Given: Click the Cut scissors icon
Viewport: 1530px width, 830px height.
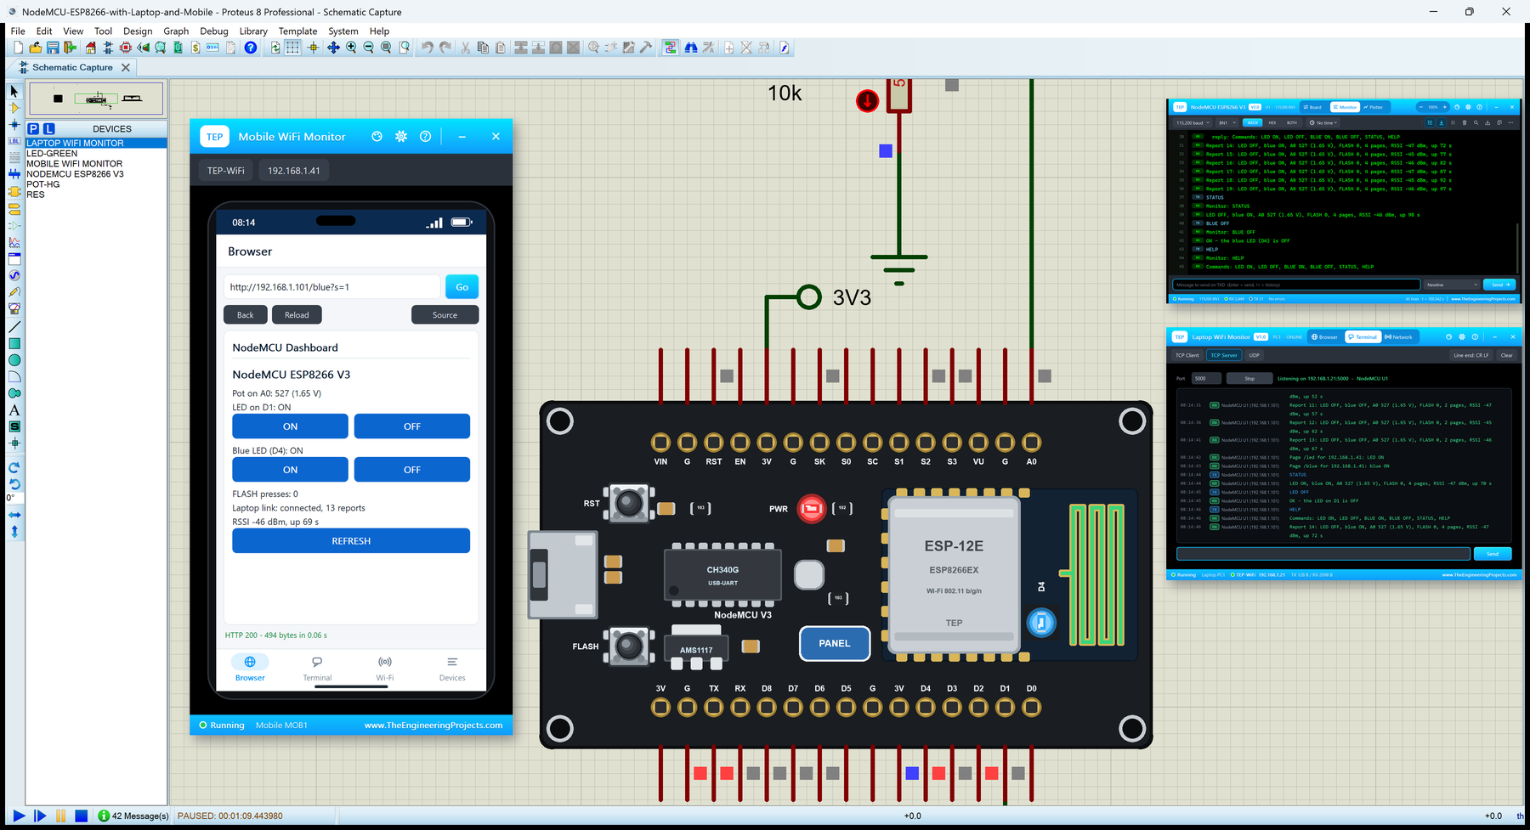Looking at the screenshot, I should [x=466, y=48].
